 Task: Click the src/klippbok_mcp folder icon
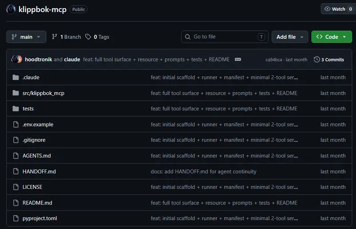click(16, 93)
